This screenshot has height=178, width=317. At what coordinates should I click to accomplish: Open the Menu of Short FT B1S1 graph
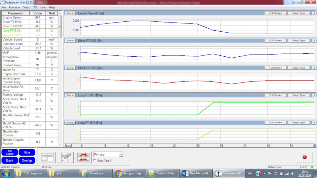pyautogui.click(x=70, y=41)
